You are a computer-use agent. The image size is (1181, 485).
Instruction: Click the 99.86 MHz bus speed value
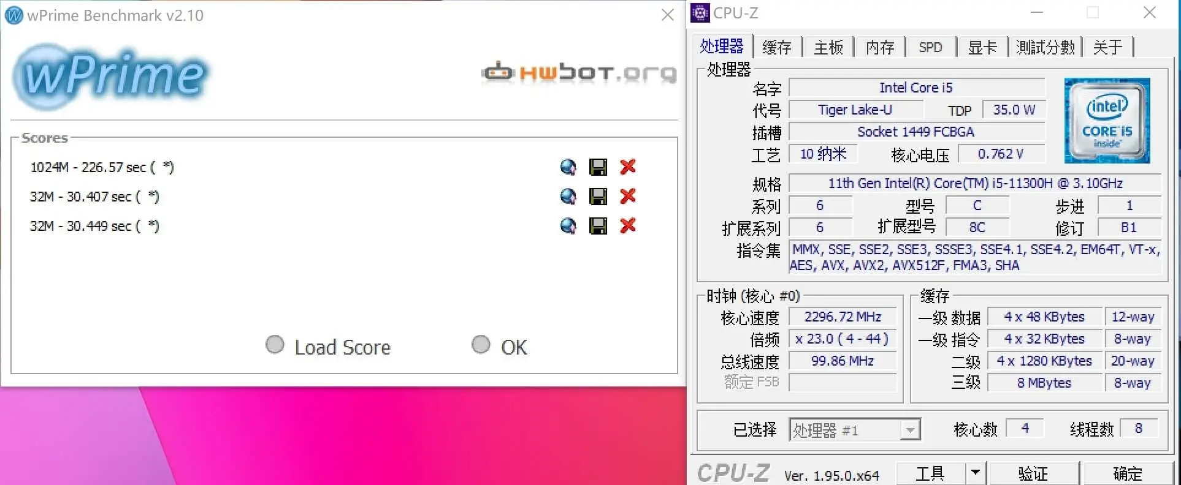[843, 361]
